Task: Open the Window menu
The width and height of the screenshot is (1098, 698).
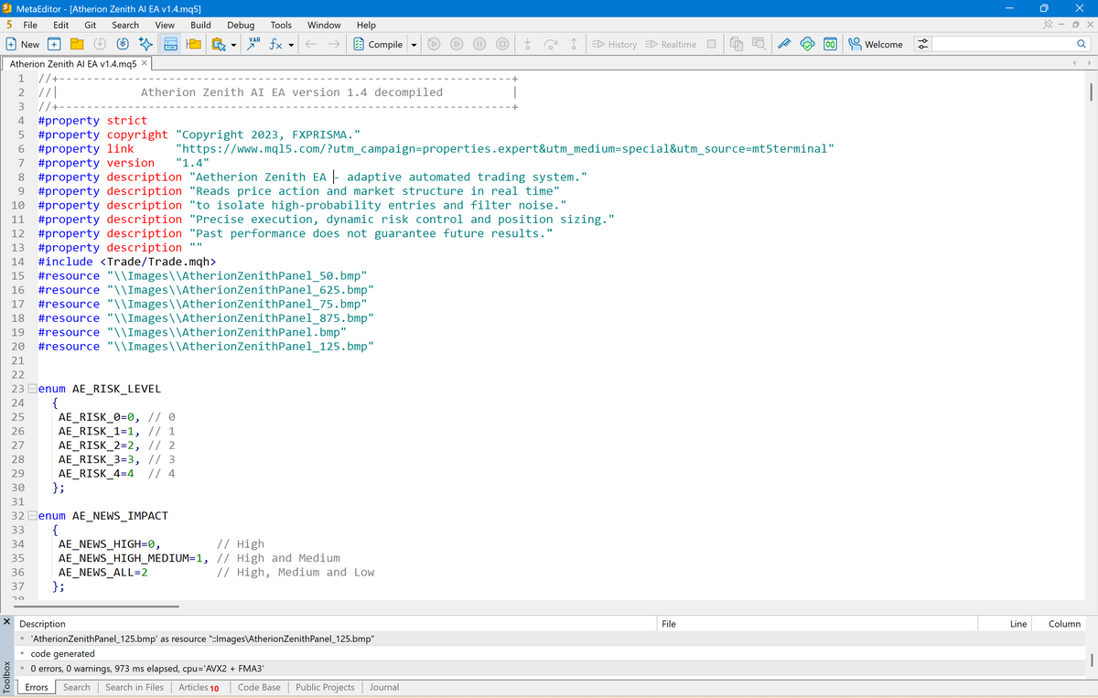Action: click(324, 25)
